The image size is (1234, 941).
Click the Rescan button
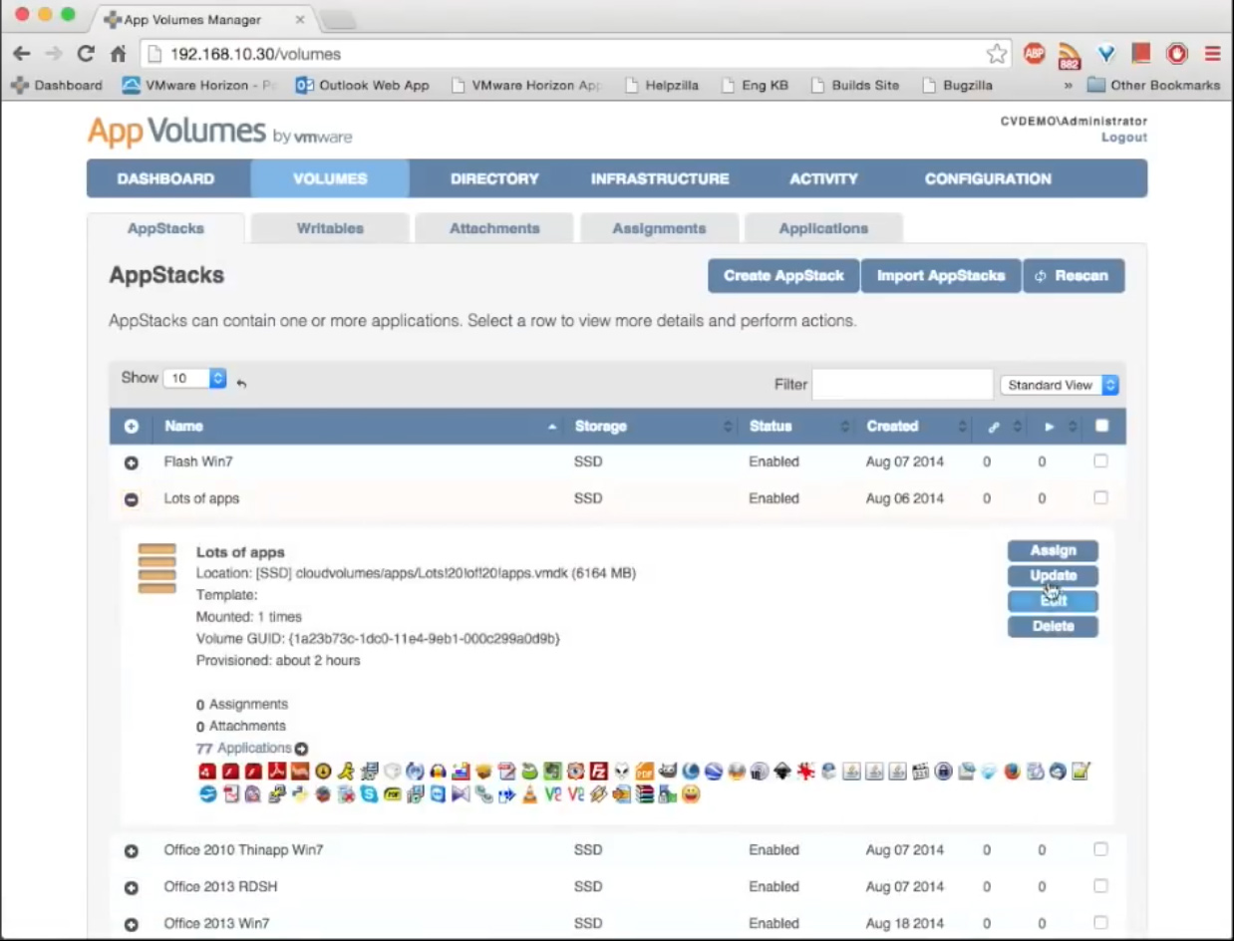coord(1074,276)
